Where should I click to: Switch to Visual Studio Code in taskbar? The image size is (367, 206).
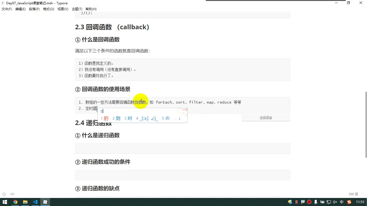tap(35, 202)
